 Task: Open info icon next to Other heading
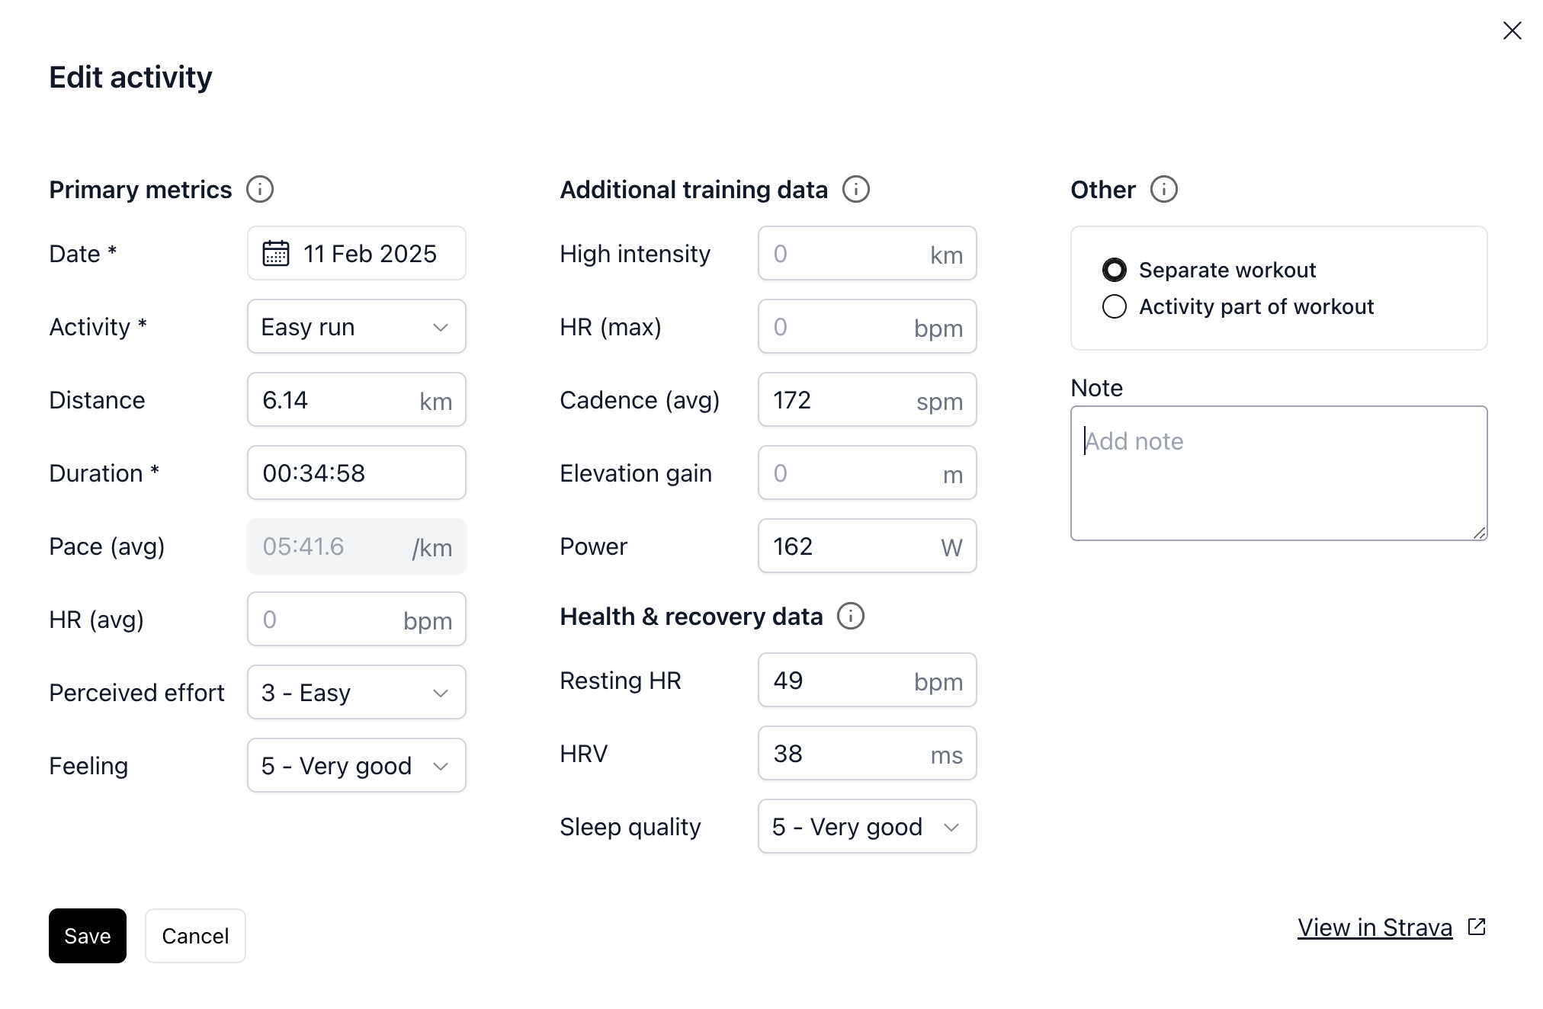1164,189
